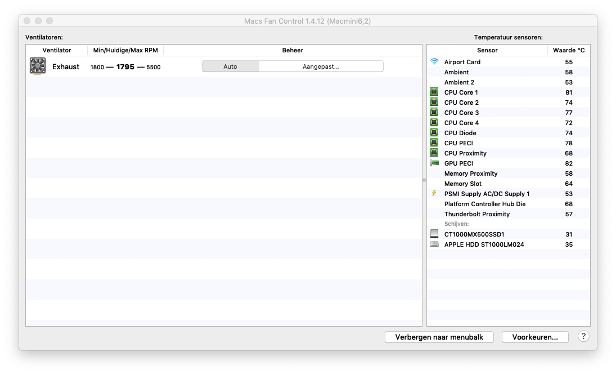Select the Ambient 2 sensor row
The image size is (616, 374).
coord(509,82)
